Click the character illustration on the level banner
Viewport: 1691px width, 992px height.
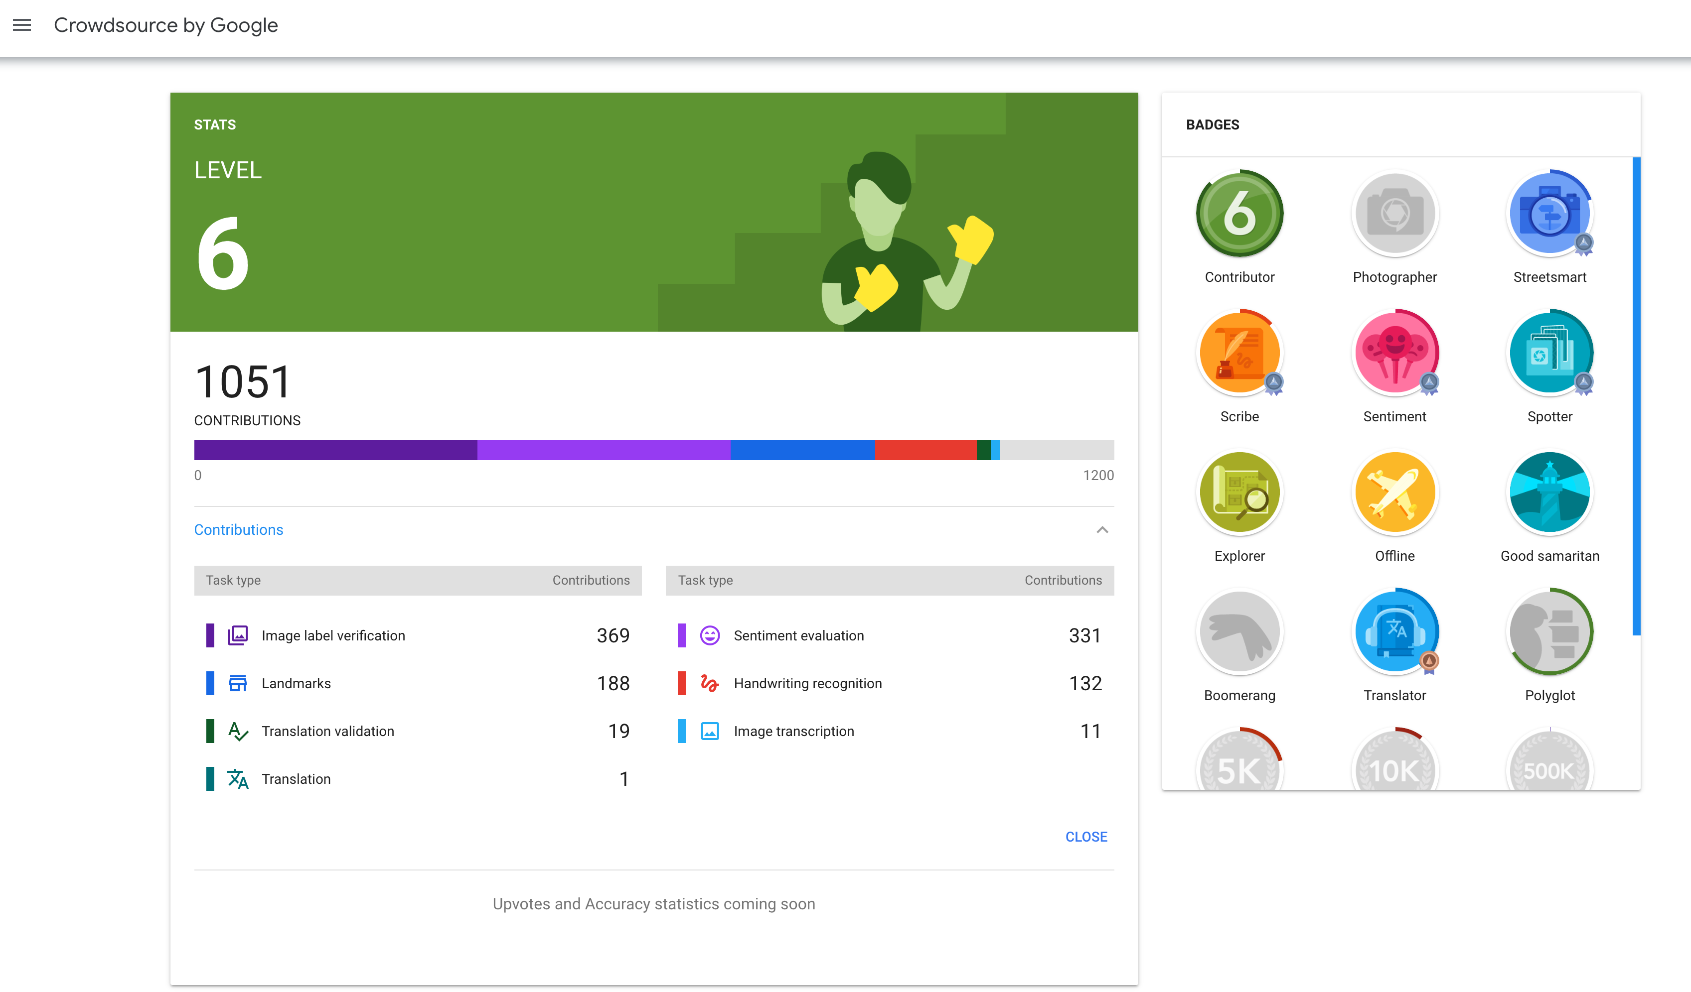point(906,242)
